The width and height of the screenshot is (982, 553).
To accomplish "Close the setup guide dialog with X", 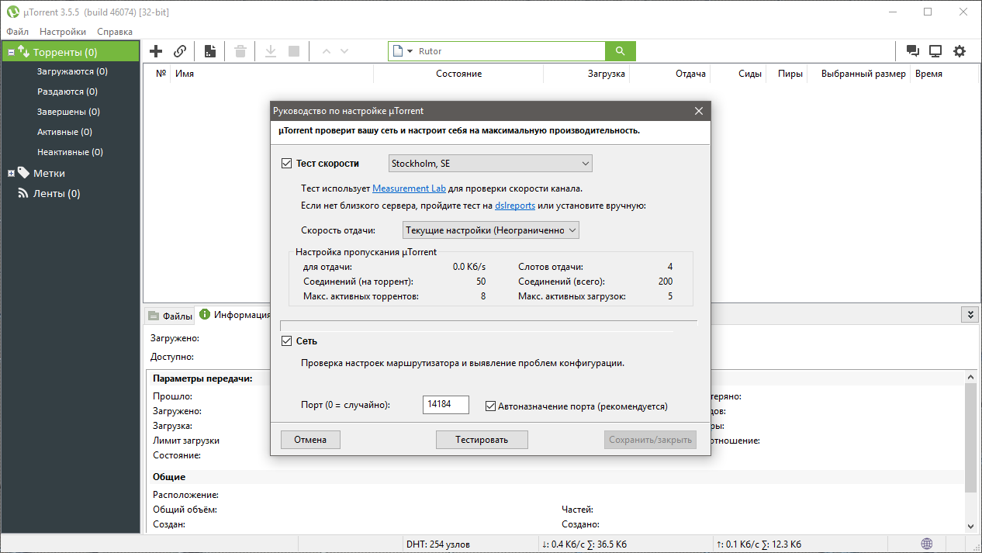I will click(x=699, y=111).
